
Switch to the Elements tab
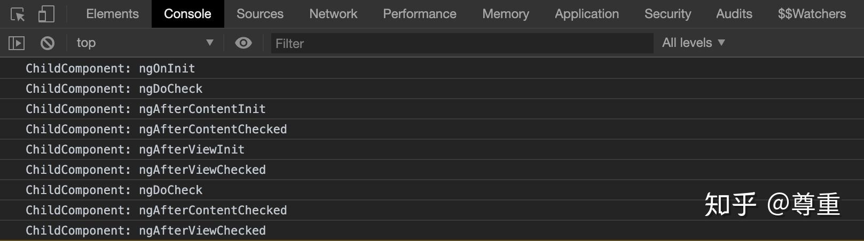tap(112, 14)
